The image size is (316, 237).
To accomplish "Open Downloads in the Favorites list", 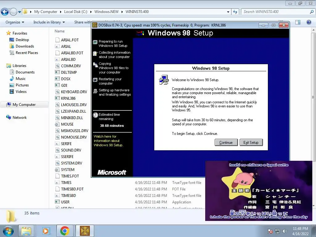I will tap(25, 46).
